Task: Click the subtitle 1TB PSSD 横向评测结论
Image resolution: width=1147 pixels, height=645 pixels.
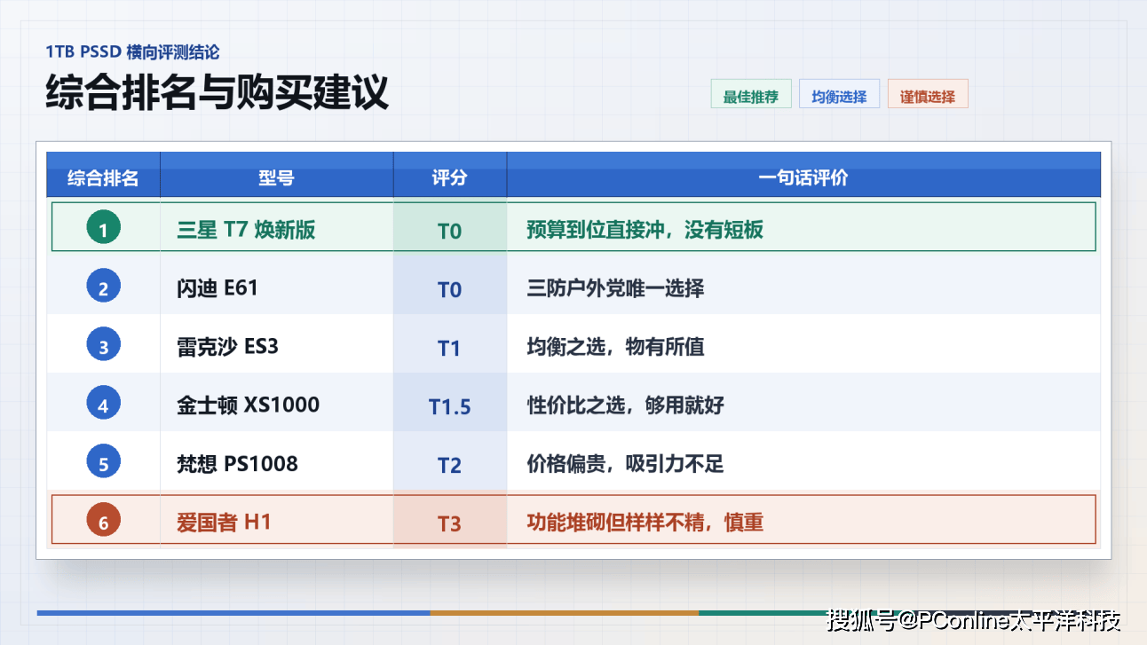Action: [x=132, y=51]
